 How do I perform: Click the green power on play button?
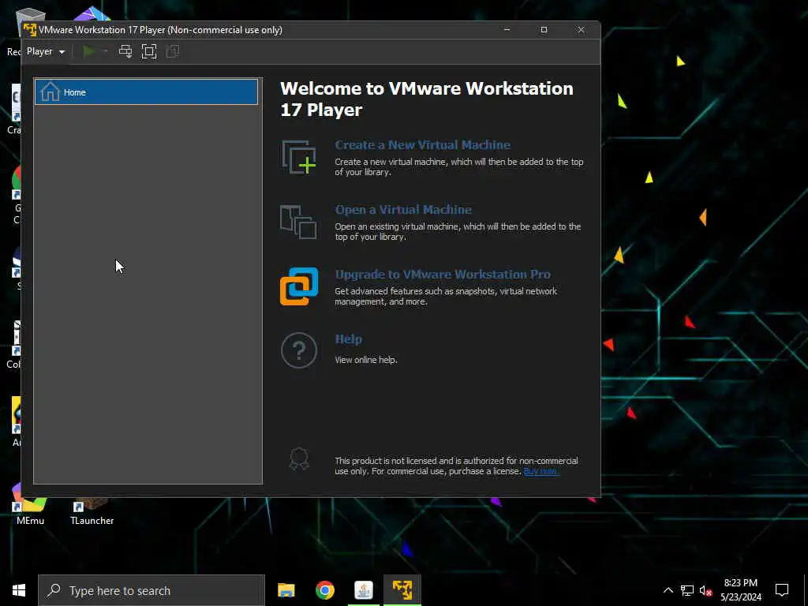[x=88, y=51]
